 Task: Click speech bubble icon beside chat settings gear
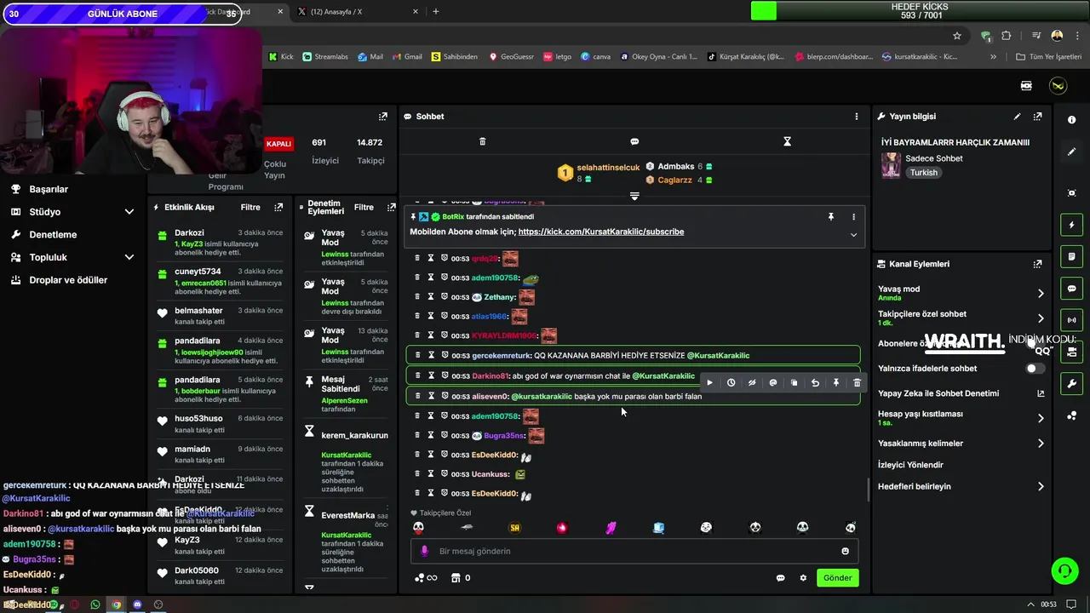click(780, 578)
